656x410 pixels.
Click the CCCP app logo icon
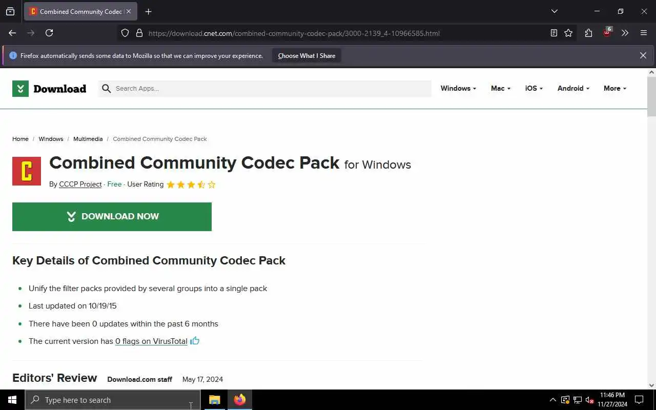[27, 171]
